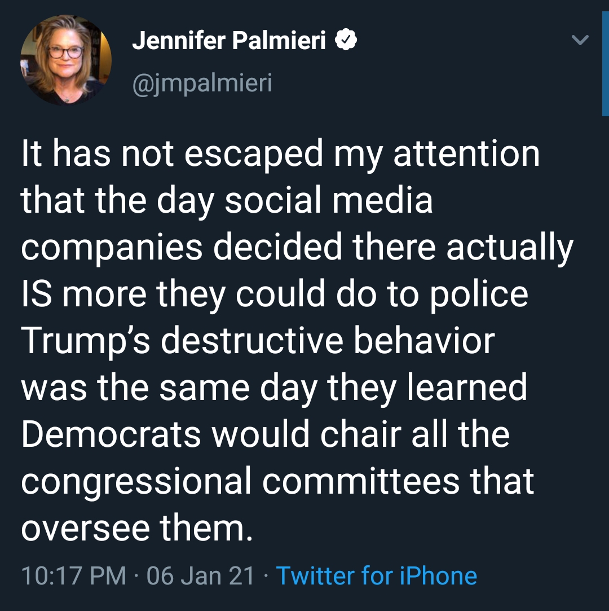
Task: Click the blue verified checkmark badge
Action: pyautogui.click(x=346, y=39)
